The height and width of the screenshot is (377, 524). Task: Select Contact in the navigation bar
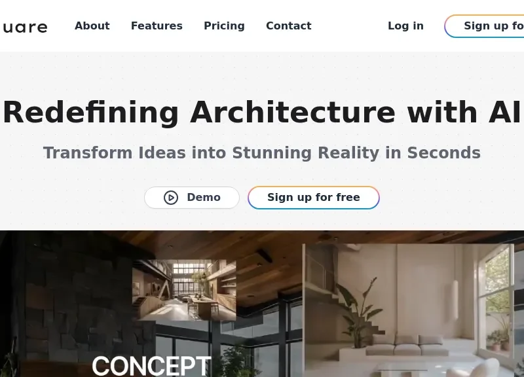tap(289, 26)
